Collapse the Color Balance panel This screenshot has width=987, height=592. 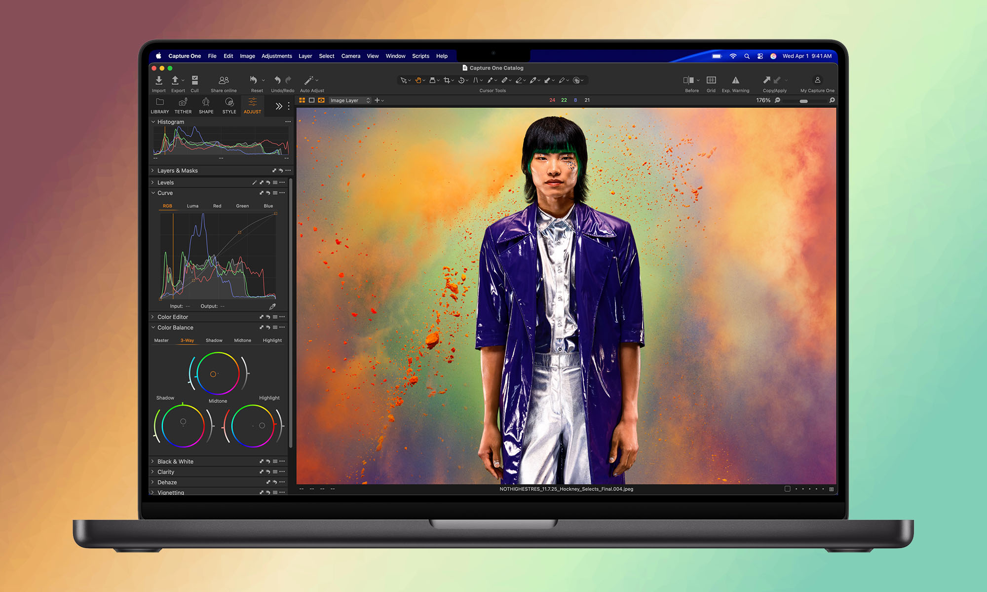[x=153, y=328]
